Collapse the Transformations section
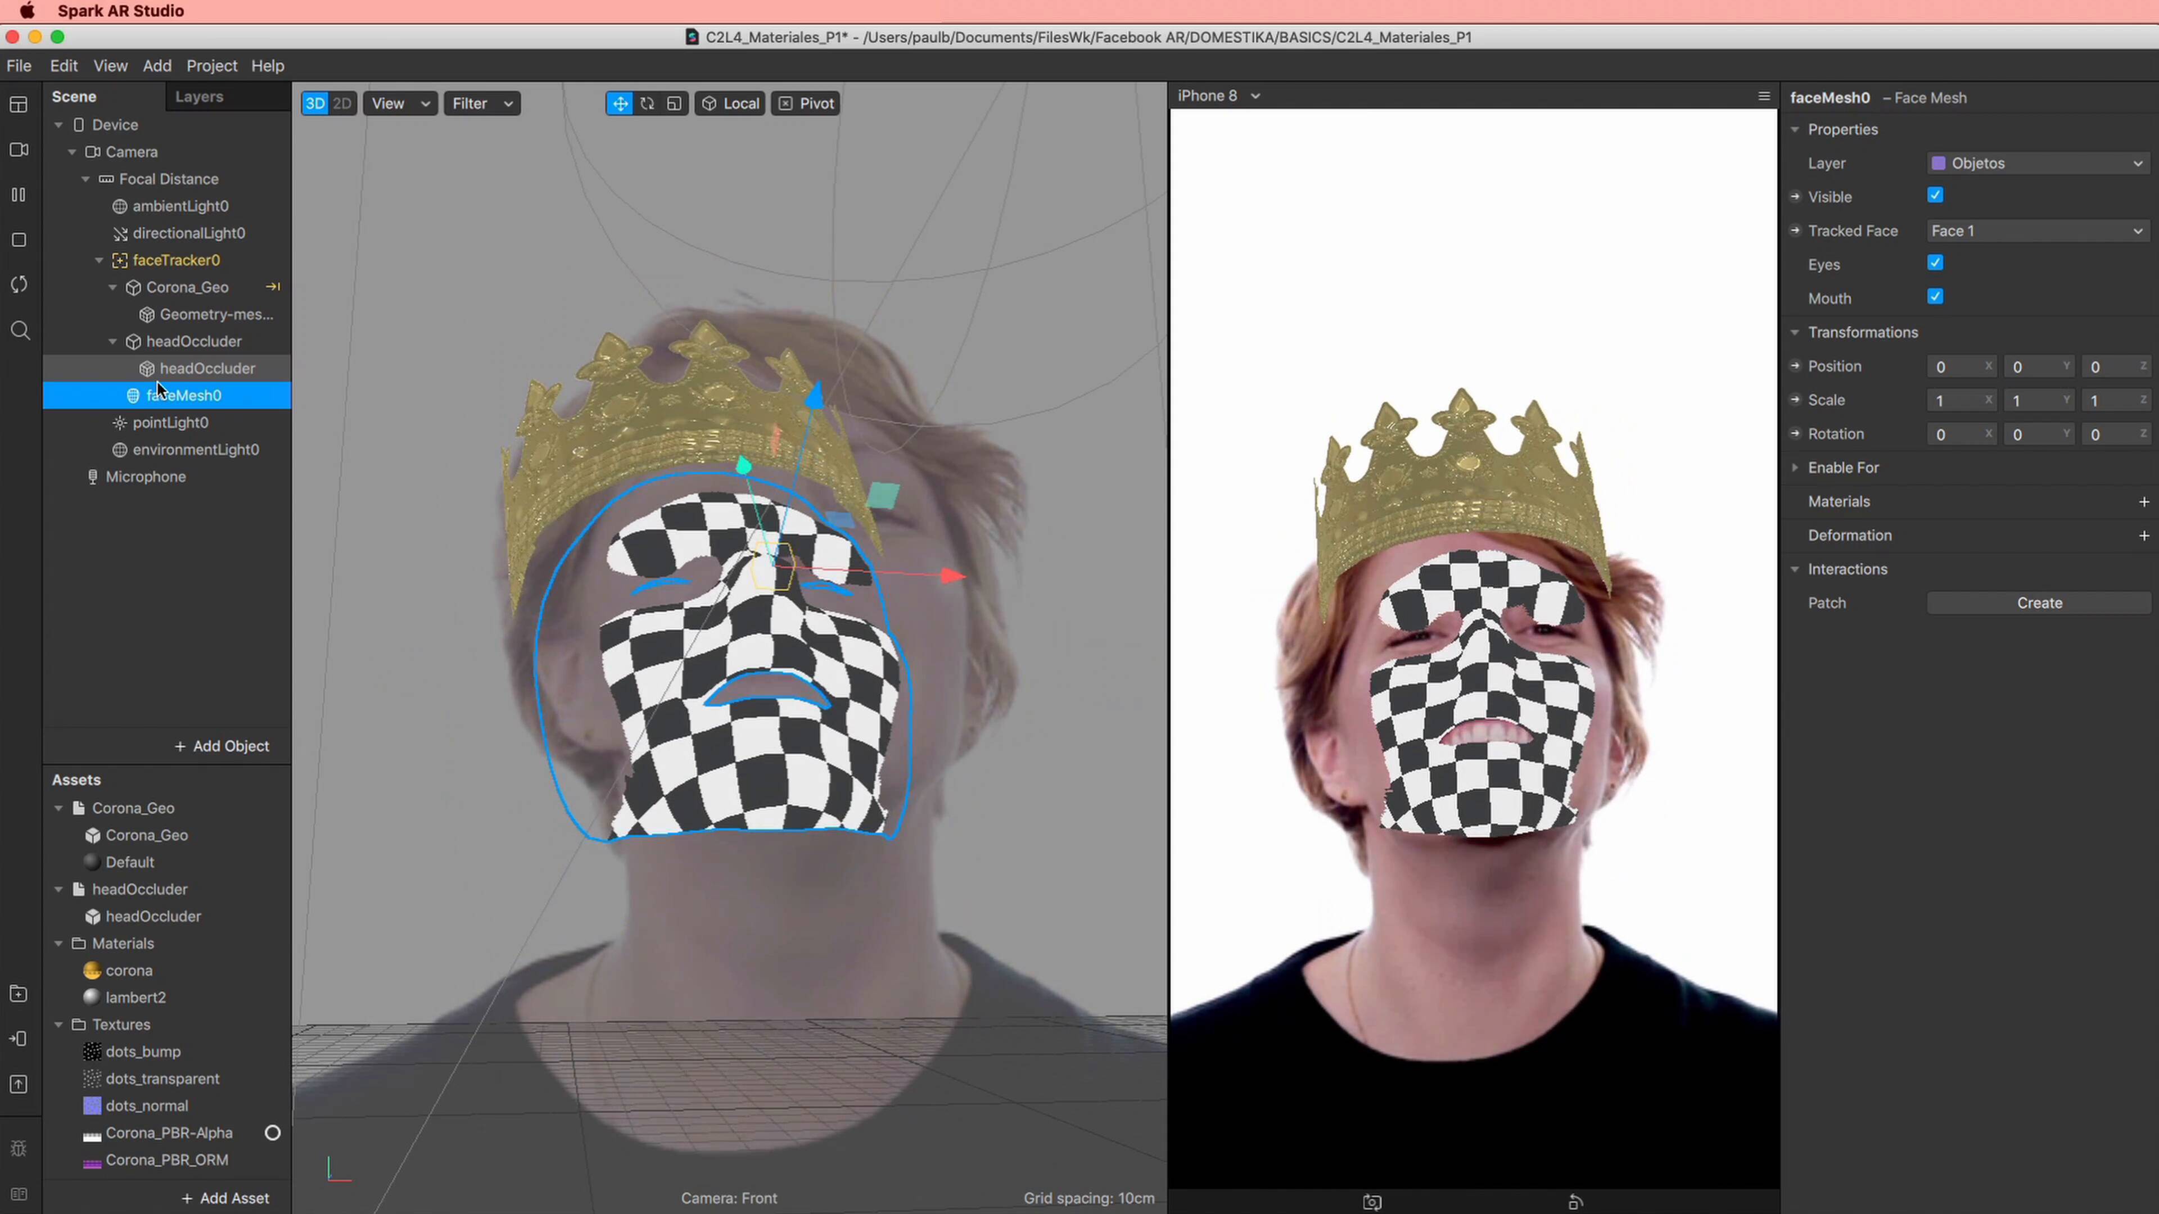 [x=1795, y=333]
